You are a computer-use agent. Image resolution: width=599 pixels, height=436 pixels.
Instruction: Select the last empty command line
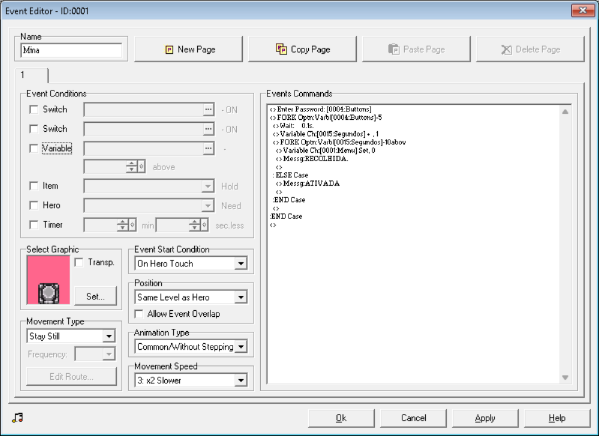click(x=273, y=225)
